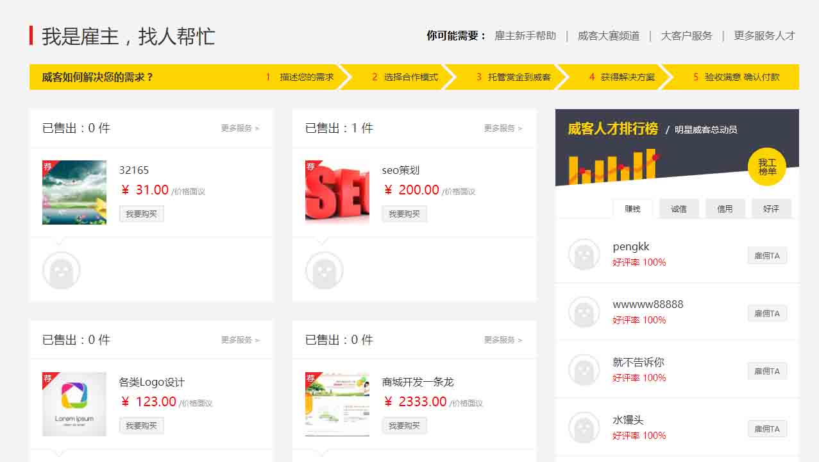Click seller avatar under 32165 service
The width and height of the screenshot is (819, 462).
(62, 270)
